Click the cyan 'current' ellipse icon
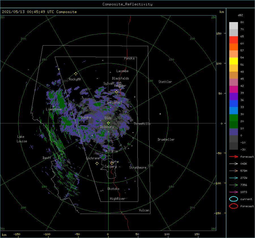Image resolution: width=255 pixels, height=238 pixels. point(233,199)
